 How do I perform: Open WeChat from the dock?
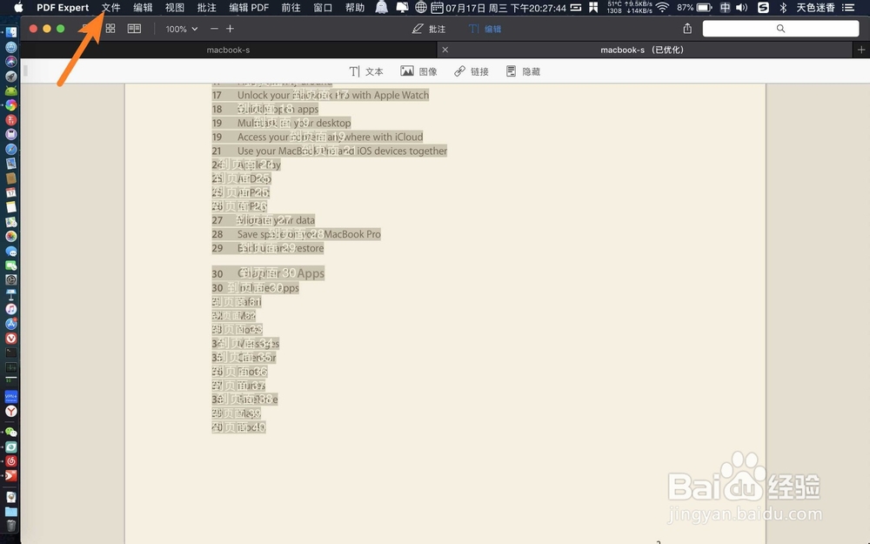point(11,432)
